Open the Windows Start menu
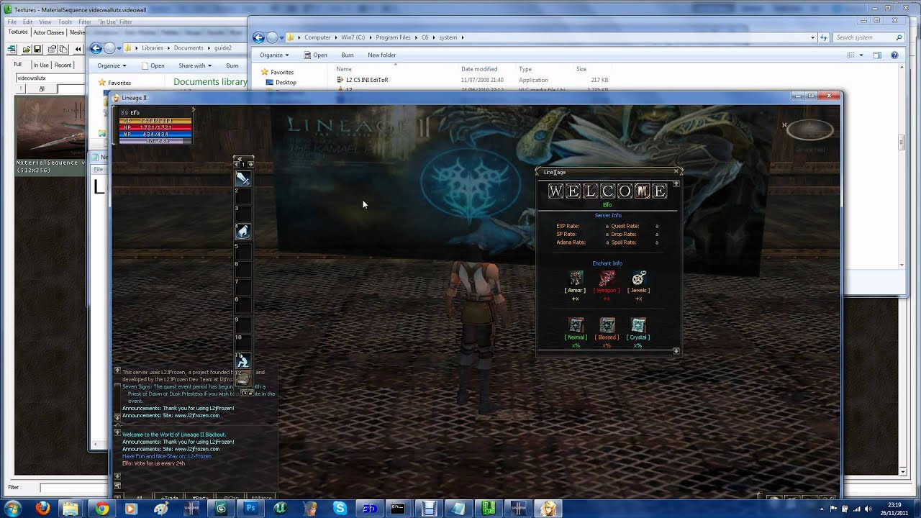Viewport: 921px width, 518px height. pos(13,509)
